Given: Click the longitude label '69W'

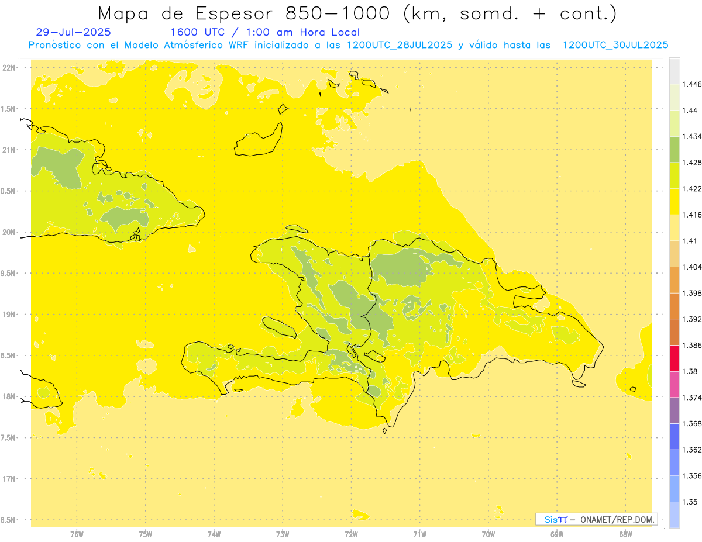Looking at the screenshot, I should tap(556, 534).
